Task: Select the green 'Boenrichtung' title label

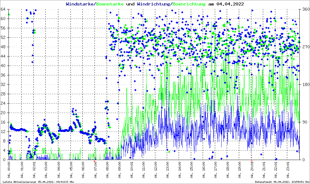Action: click(x=189, y=4)
